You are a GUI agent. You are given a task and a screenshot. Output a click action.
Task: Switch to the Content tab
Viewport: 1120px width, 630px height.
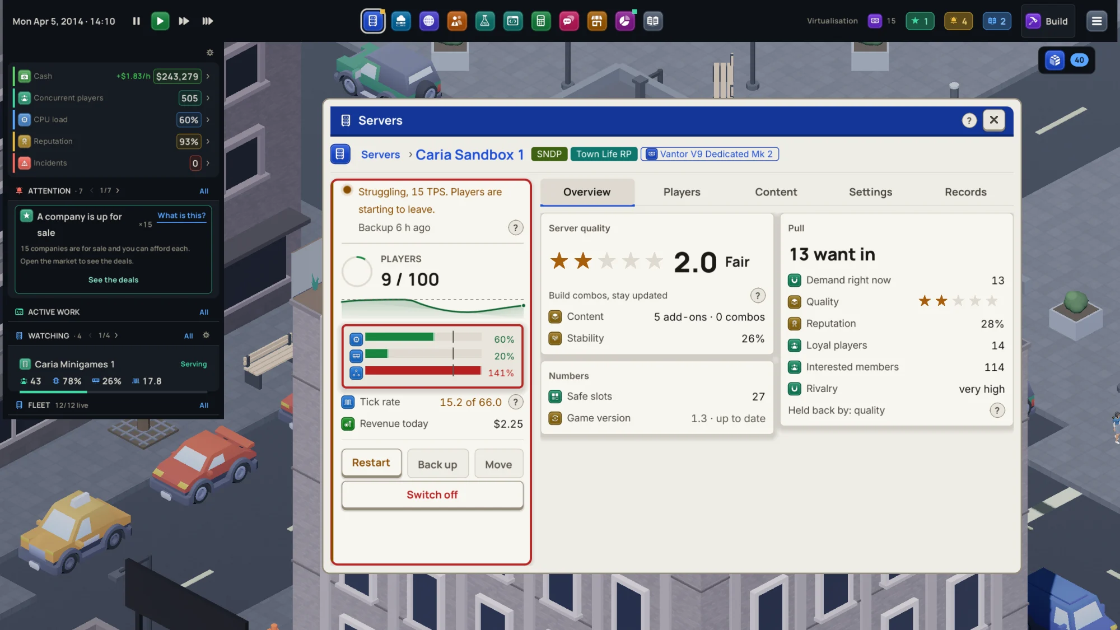pyautogui.click(x=776, y=192)
